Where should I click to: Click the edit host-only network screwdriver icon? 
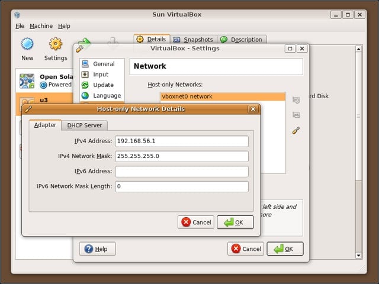(296, 130)
